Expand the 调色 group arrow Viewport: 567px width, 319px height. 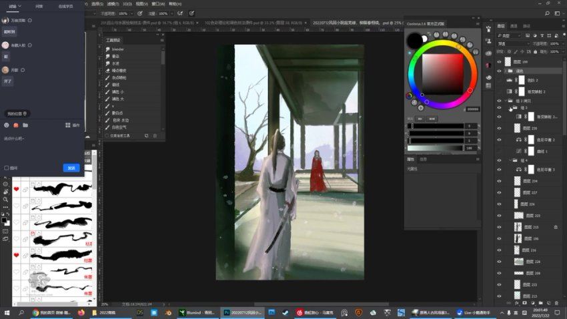tap(506, 71)
